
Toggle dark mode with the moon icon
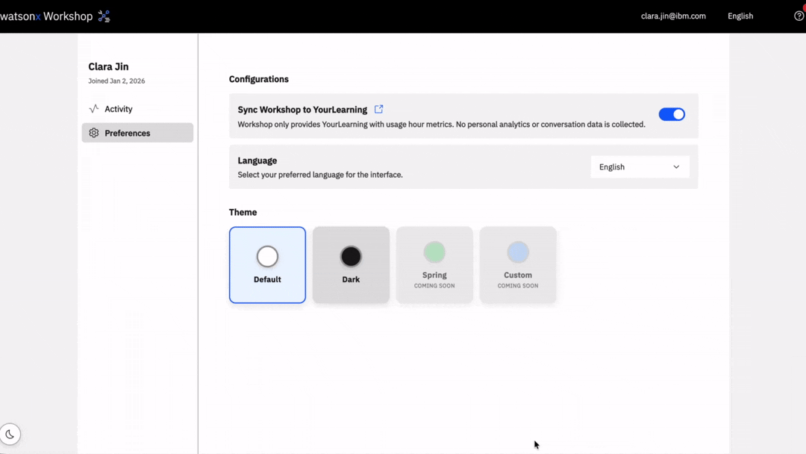coord(10,435)
